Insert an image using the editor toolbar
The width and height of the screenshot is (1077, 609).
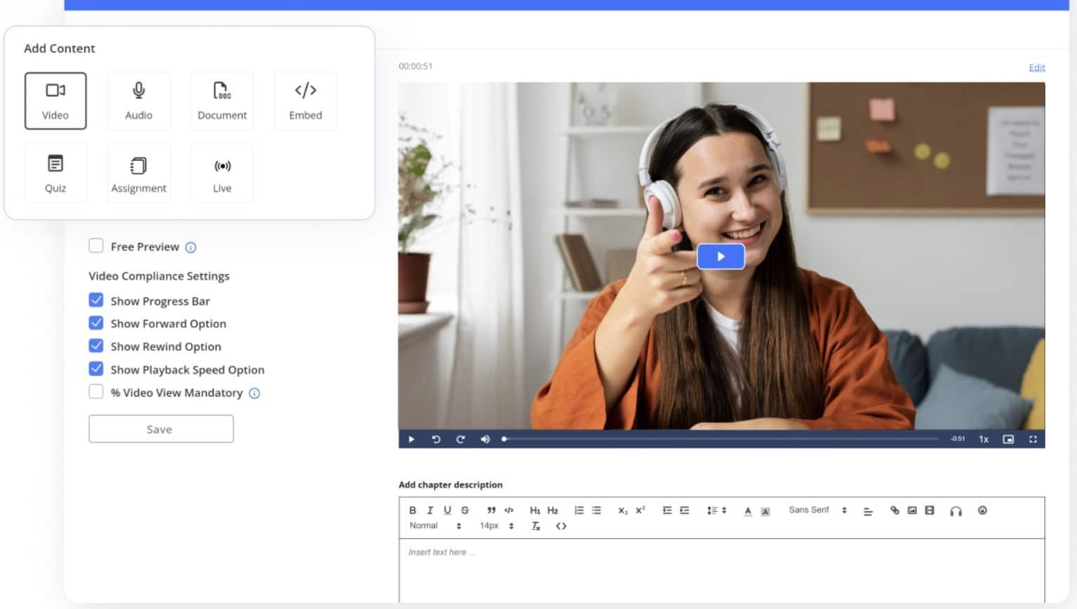click(912, 511)
